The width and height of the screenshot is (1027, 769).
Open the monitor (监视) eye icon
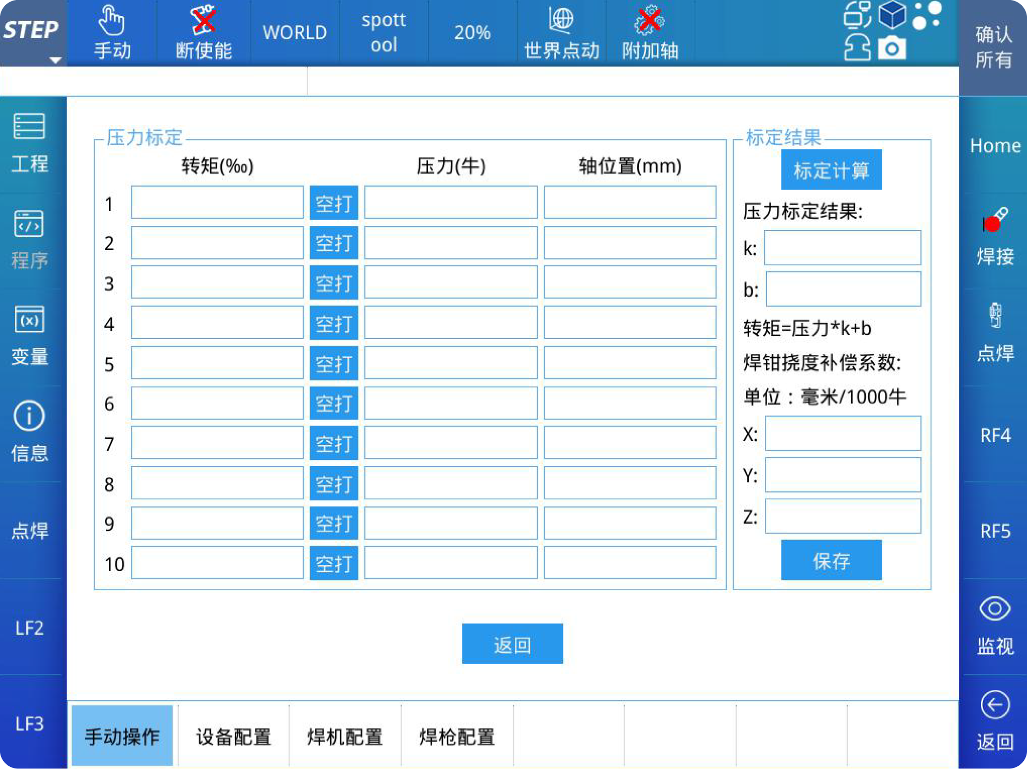click(x=995, y=609)
